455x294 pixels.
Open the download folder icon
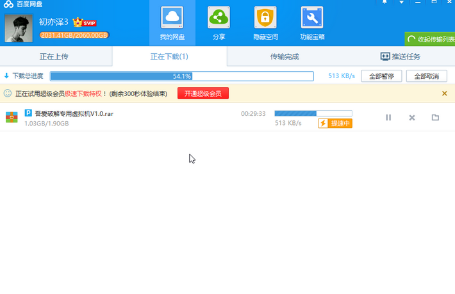tap(435, 117)
